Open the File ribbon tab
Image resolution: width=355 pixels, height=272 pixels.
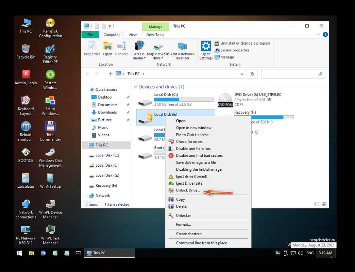(90, 35)
